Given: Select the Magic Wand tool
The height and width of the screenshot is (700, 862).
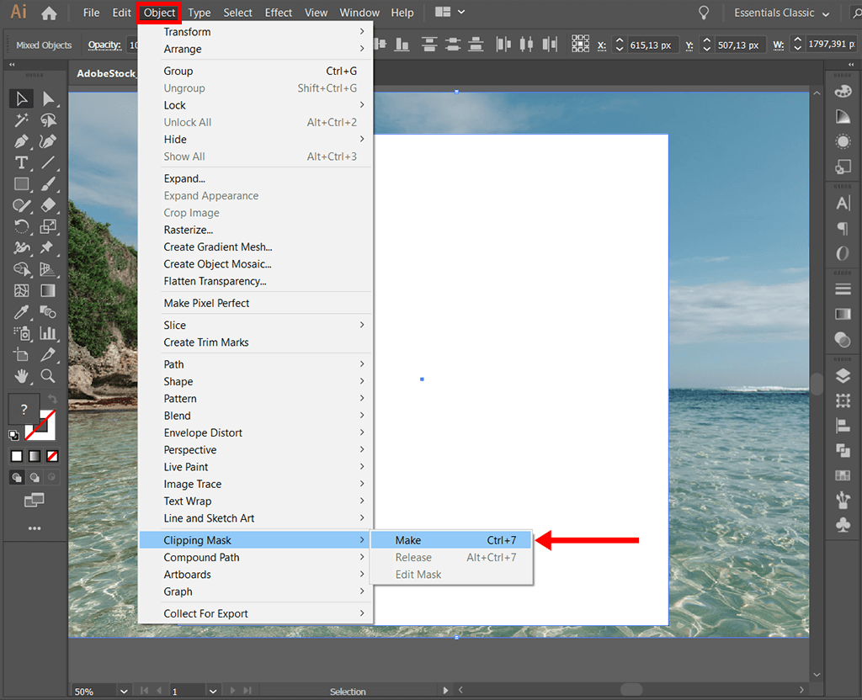Looking at the screenshot, I should 21,120.
